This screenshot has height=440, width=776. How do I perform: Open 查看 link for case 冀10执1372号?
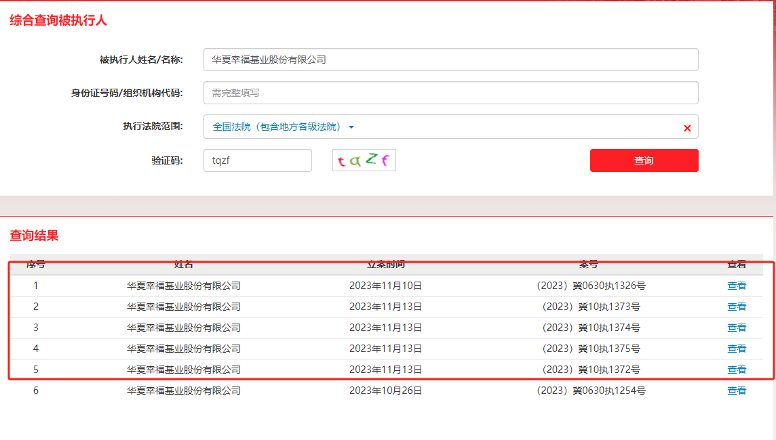[x=737, y=370]
